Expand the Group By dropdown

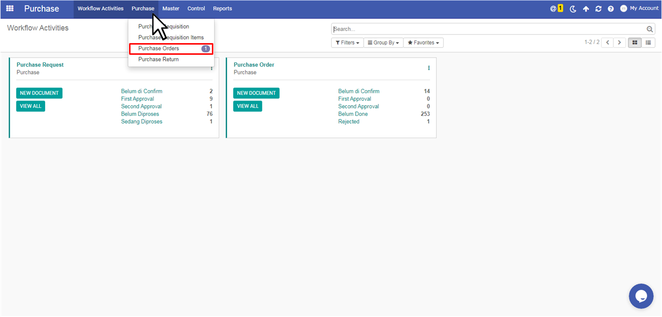click(383, 43)
